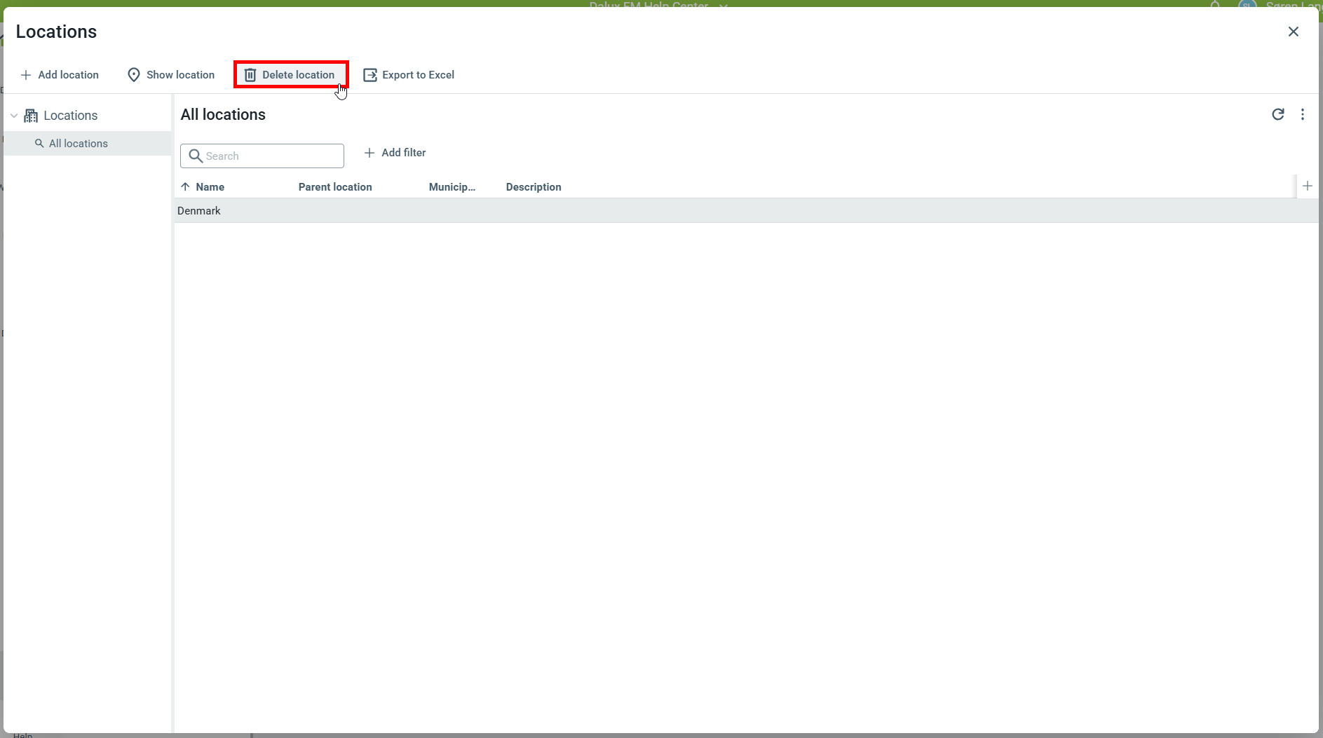The image size is (1323, 738).
Task: Collapse the Locations tree node
Action: (x=14, y=116)
